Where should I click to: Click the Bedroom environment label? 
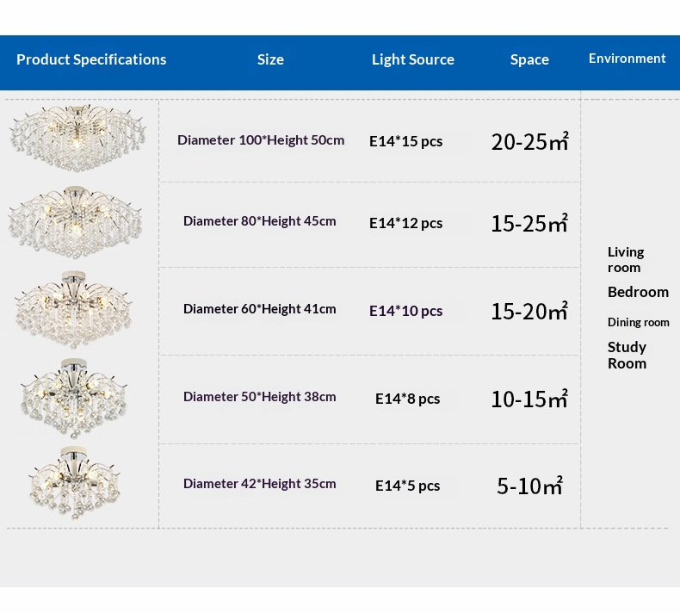tap(638, 292)
